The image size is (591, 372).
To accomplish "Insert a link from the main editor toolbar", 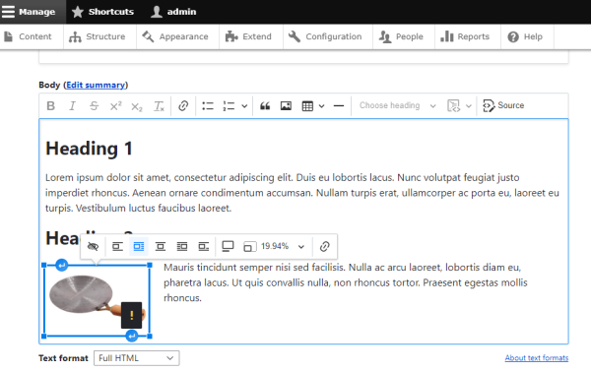I will tap(183, 106).
